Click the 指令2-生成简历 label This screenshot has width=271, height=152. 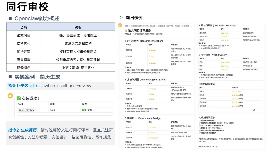point(24,130)
